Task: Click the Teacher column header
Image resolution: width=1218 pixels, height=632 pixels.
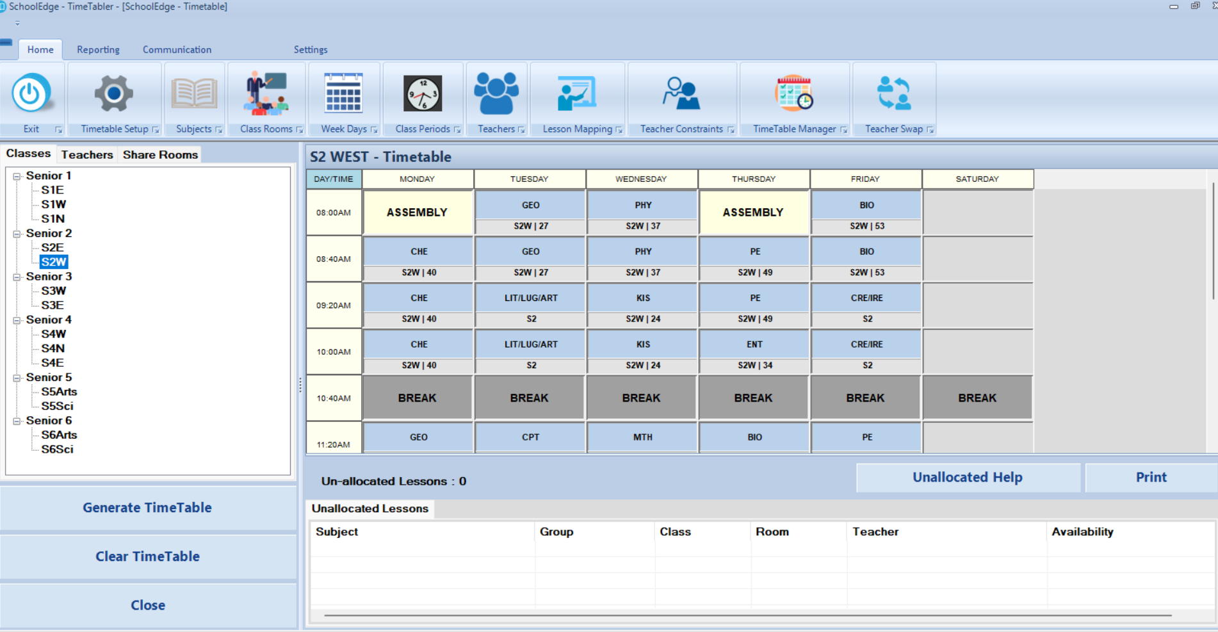Action: pos(946,531)
